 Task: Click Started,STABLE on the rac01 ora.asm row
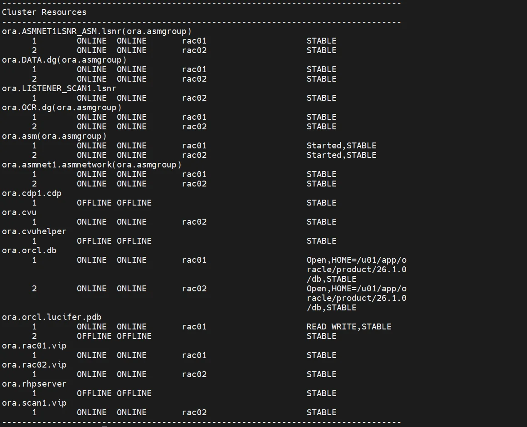pos(341,146)
